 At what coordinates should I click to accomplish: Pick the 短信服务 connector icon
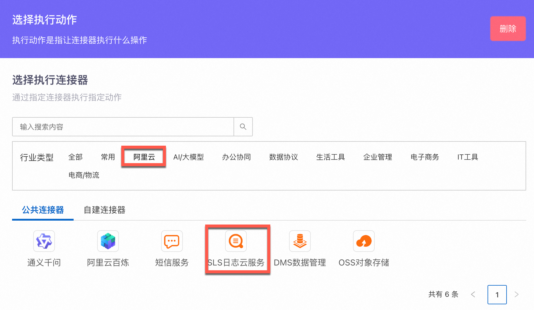pyautogui.click(x=172, y=241)
